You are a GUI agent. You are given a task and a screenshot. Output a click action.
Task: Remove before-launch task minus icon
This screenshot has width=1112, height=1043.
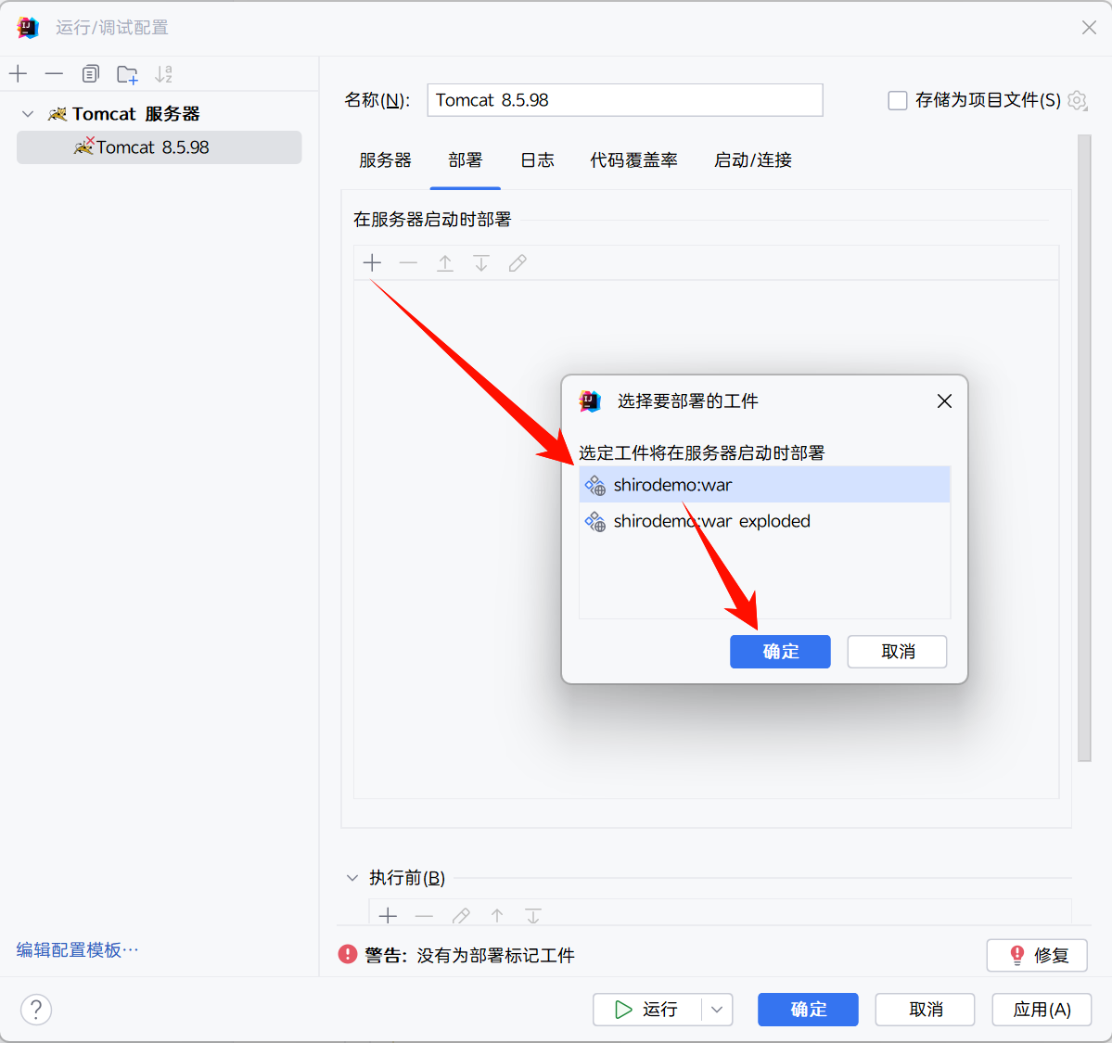click(x=424, y=916)
